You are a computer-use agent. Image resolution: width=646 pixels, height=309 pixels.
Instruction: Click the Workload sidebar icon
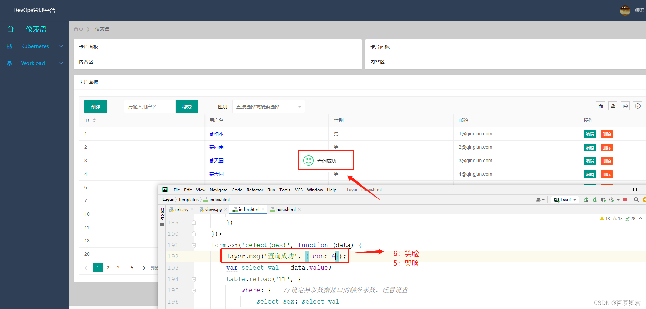(9, 63)
